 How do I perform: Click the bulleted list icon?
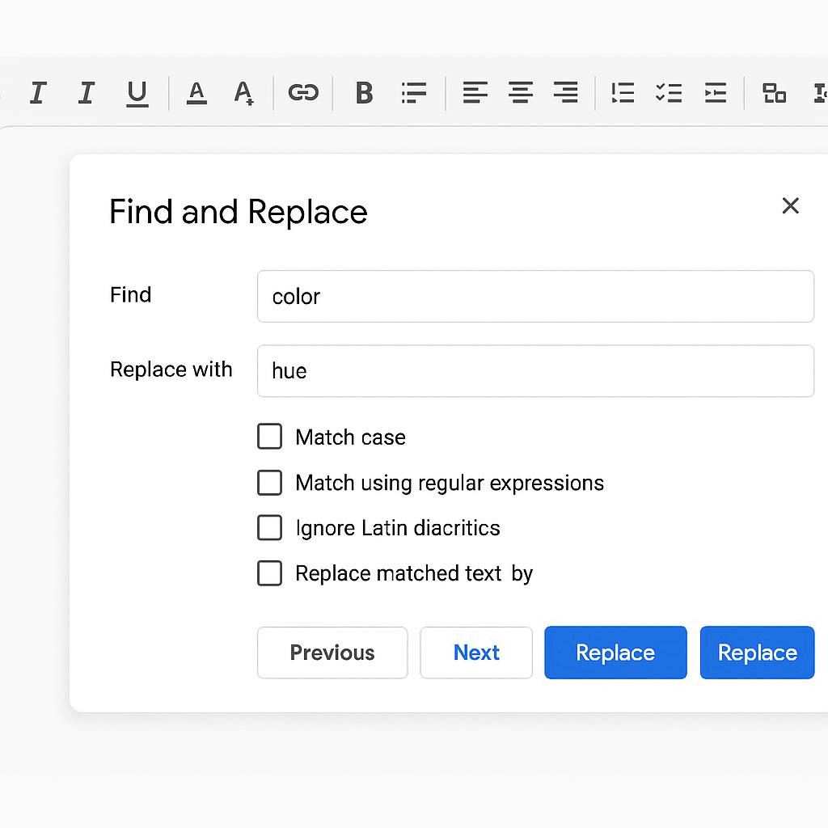413,93
